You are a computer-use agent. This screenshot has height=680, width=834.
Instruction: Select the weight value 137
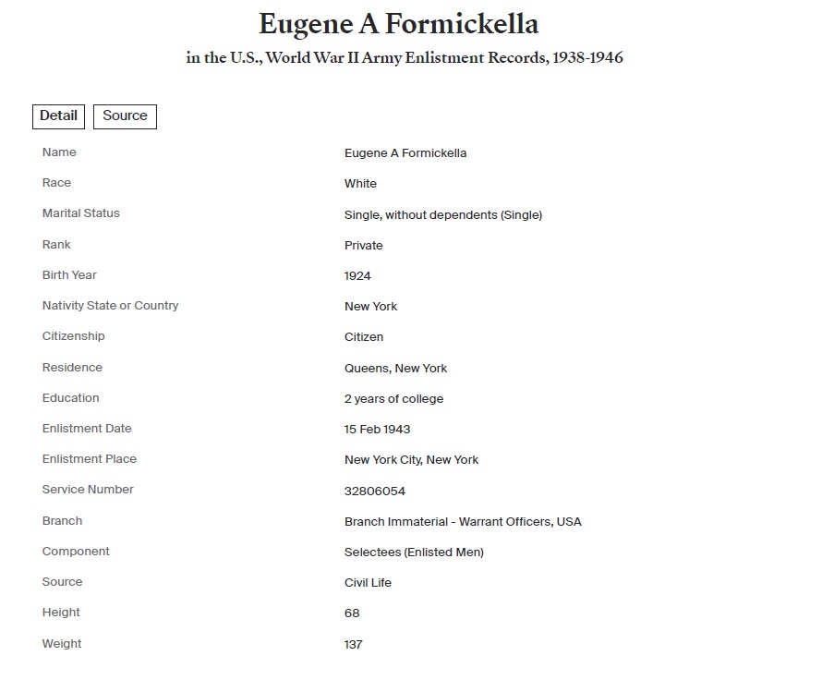pos(353,645)
